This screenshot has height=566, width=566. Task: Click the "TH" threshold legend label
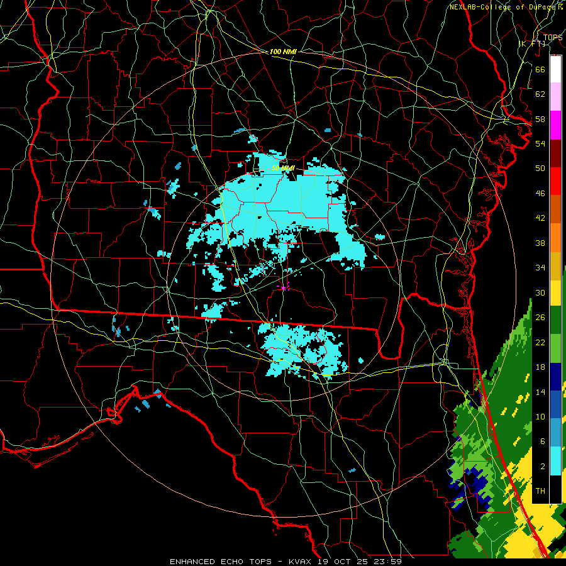tap(540, 491)
